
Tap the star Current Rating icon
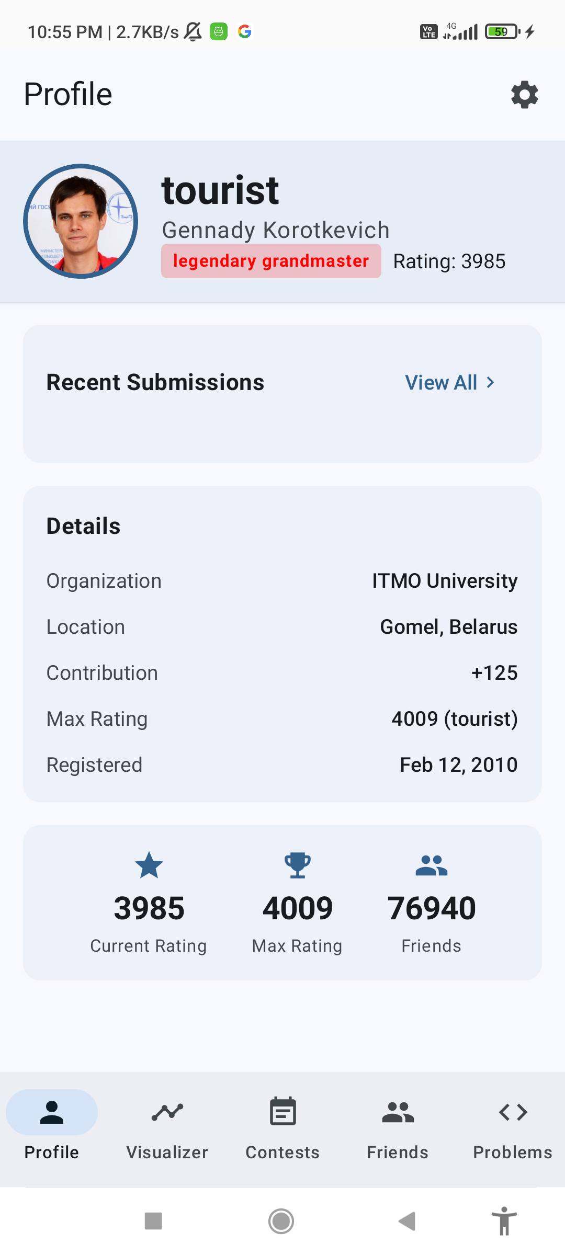tap(149, 865)
